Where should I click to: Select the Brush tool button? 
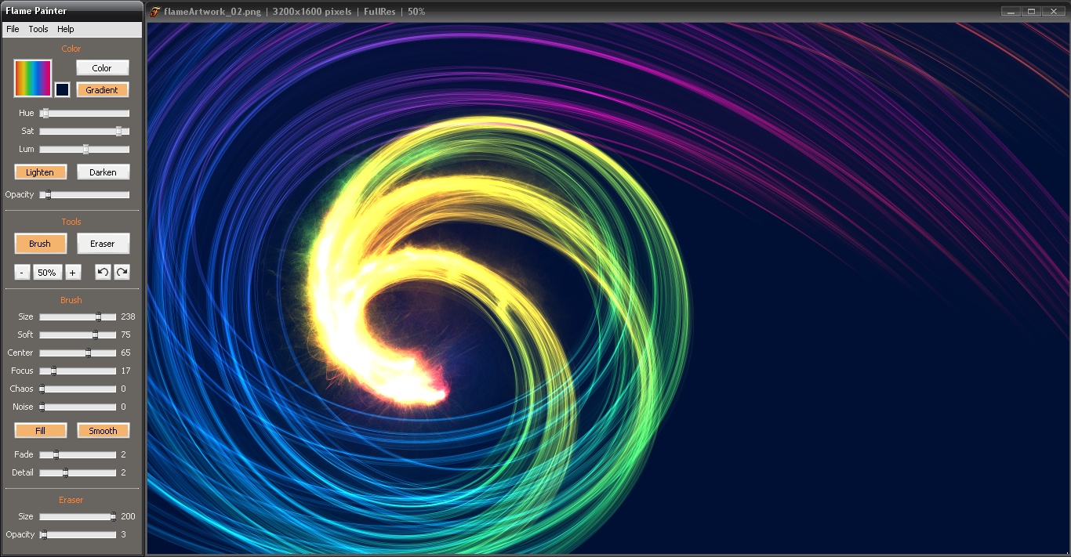click(x=40, y=244)
